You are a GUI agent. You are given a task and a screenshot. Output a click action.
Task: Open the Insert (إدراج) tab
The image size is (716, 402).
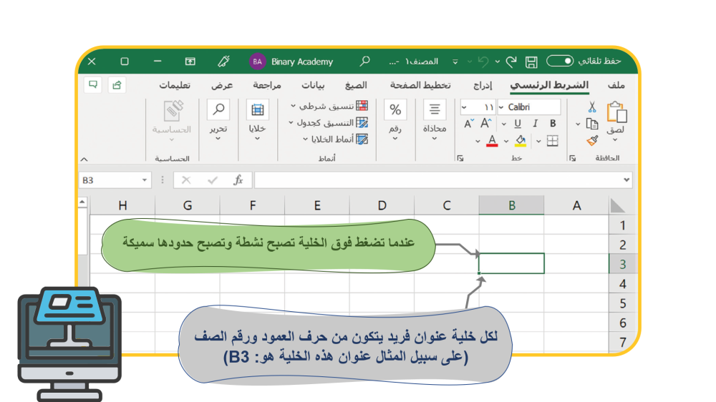483,85
